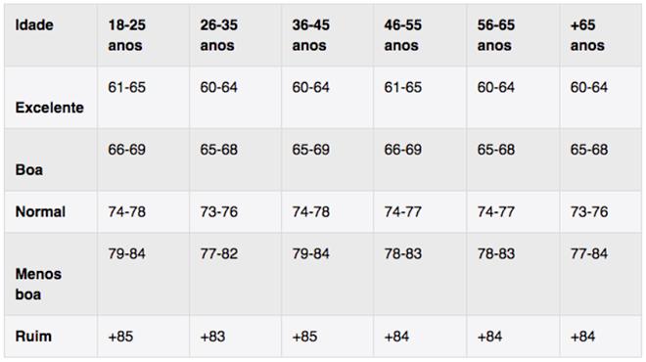
Task: Click the Ruim row label
Action: tap(33, 336)
